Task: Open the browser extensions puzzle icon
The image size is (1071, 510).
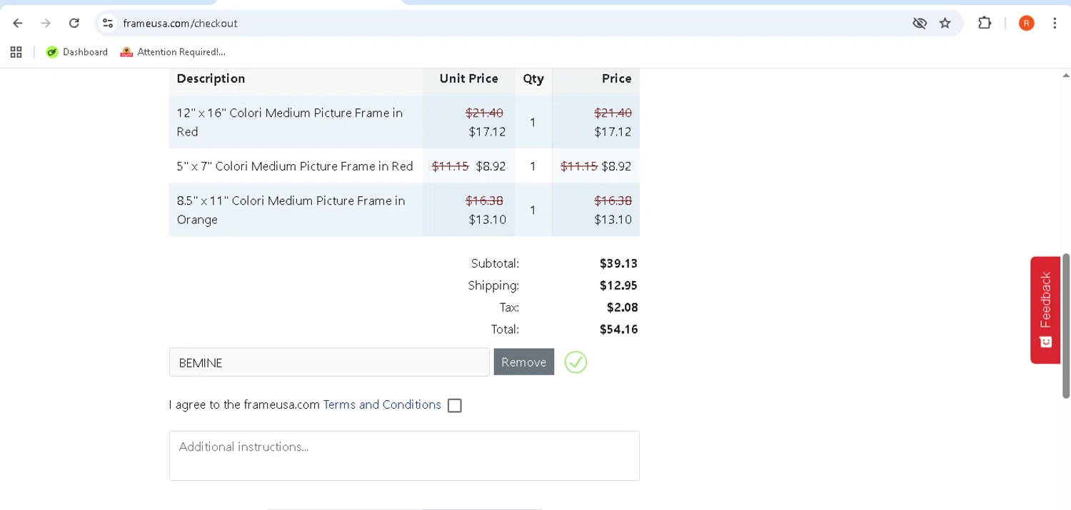Action: pyautogui.click(x=985, y=23)
